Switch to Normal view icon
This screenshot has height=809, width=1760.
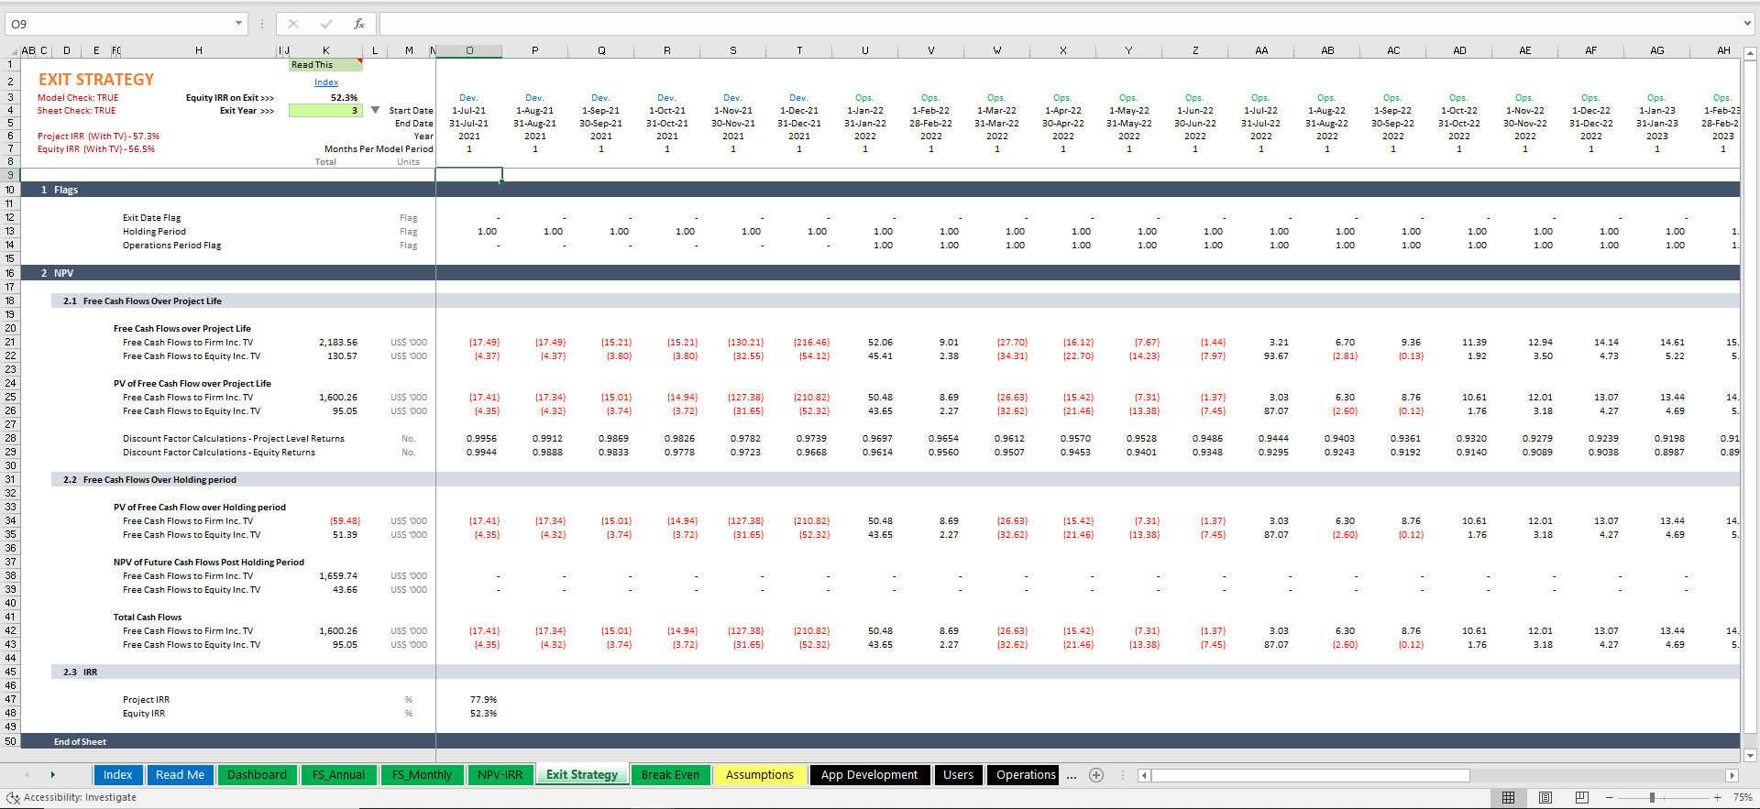point(1508,798)
